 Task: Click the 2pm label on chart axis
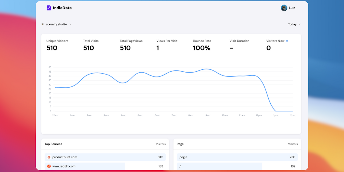[x=293, y=116]
